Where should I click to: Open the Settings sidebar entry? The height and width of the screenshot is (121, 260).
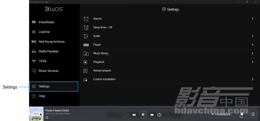click(x=53, y=86)
